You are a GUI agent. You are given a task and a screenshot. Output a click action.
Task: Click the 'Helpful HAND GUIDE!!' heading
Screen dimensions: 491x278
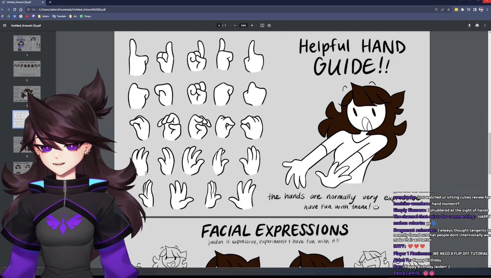pyautogui.click(x=352, y=56)
